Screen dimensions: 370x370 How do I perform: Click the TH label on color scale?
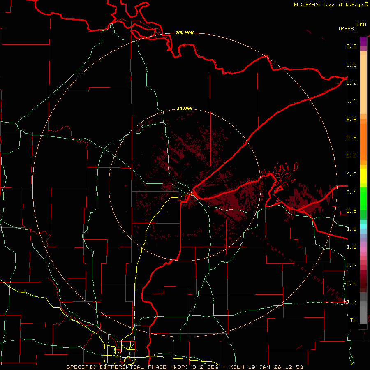(353, 320)
